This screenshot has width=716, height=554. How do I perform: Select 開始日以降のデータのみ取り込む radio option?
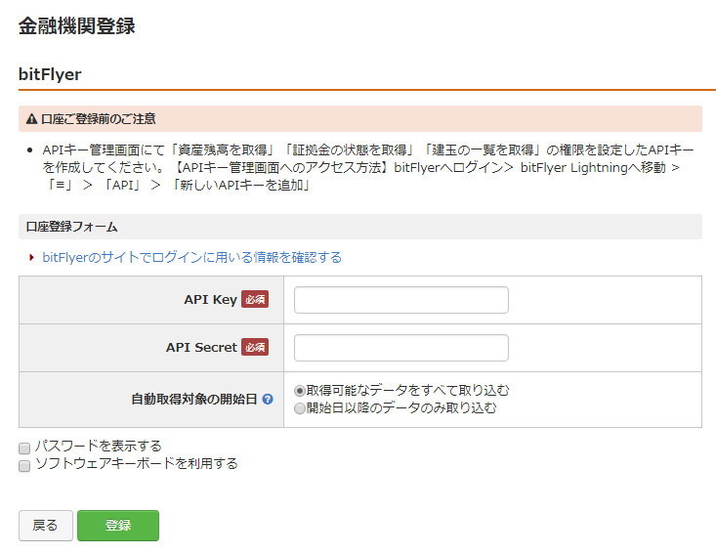tap(300, 408)
